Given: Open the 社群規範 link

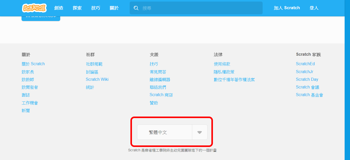Looking at the screenshot, I should pos(94,64).
